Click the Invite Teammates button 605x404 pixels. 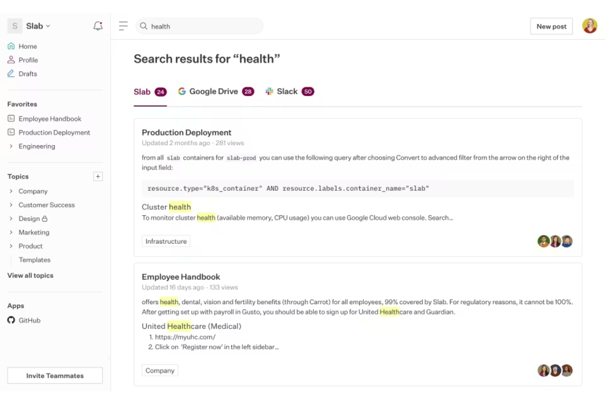click(x=55, y=375)
